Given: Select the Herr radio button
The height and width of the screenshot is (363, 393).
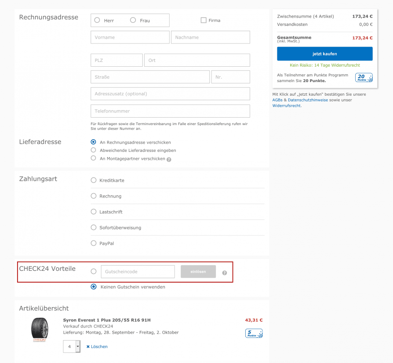Looking at the screenshot, I should 97,20.
